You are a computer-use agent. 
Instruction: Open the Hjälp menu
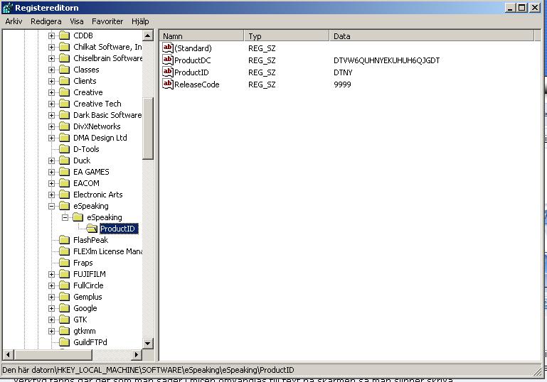140,21
